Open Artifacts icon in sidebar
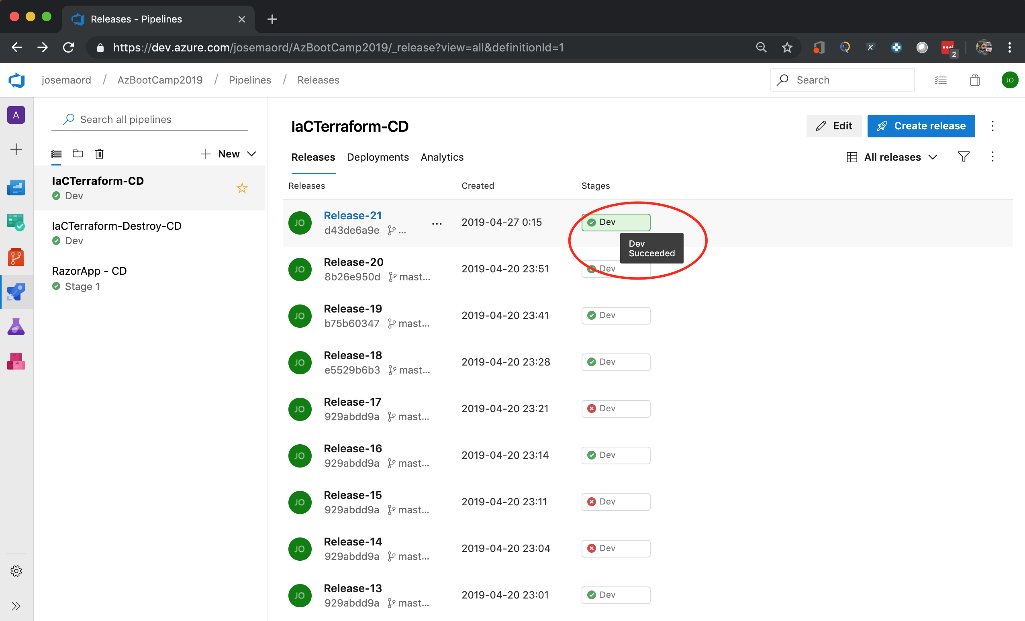The width and height of the screenshot is (1025, 621). point(16,361)
